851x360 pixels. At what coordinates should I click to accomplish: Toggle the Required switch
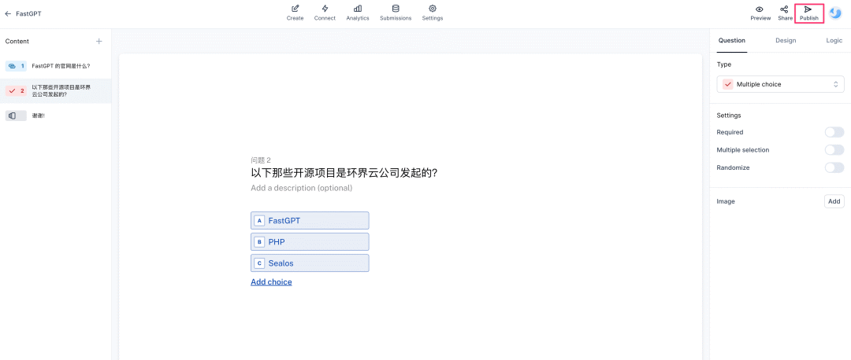click(834, 132)
